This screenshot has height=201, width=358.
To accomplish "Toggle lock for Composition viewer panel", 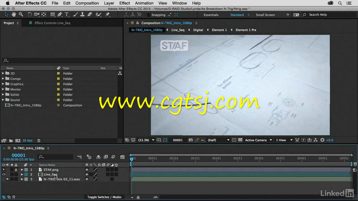I will click(137, 23).
